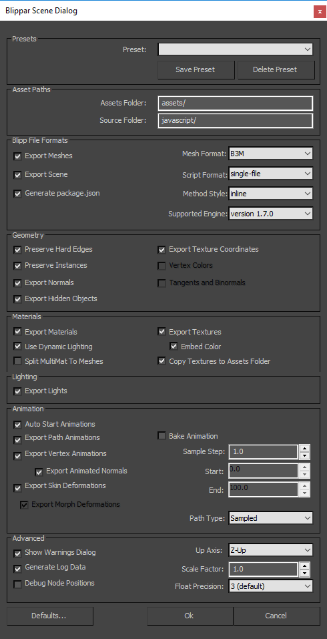Uncheck Export Texture Coordinates

click(161, 250)
